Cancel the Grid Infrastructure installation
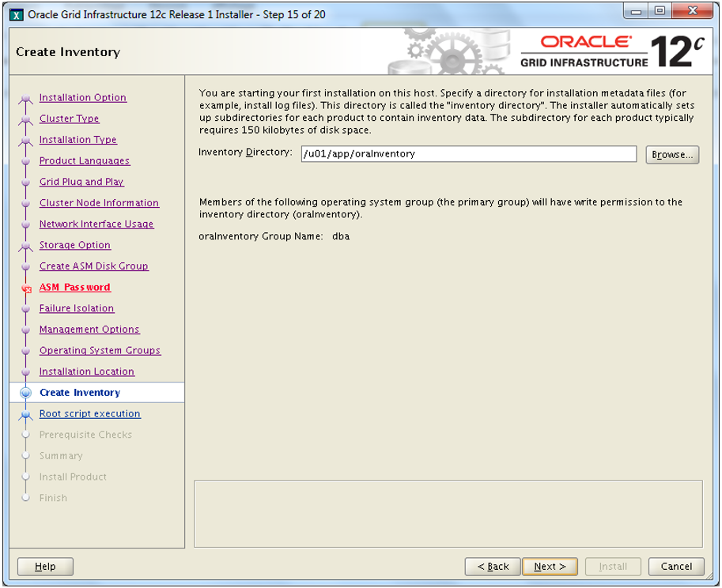Viewport: 722px width, 588px height. point(676,567)
